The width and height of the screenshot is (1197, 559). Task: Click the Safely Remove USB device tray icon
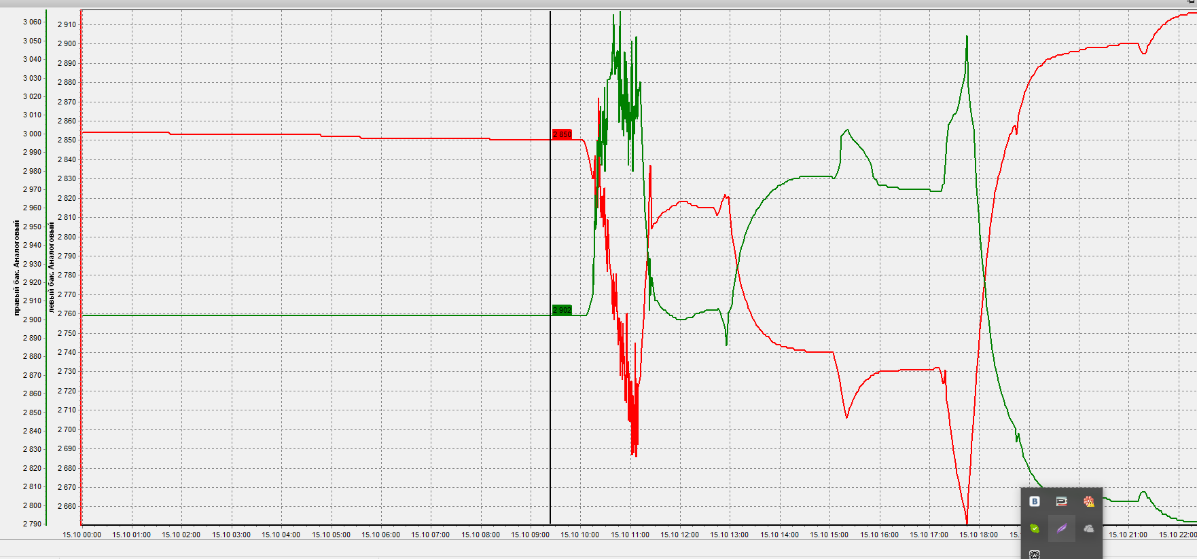click(x=1061, y=501)
